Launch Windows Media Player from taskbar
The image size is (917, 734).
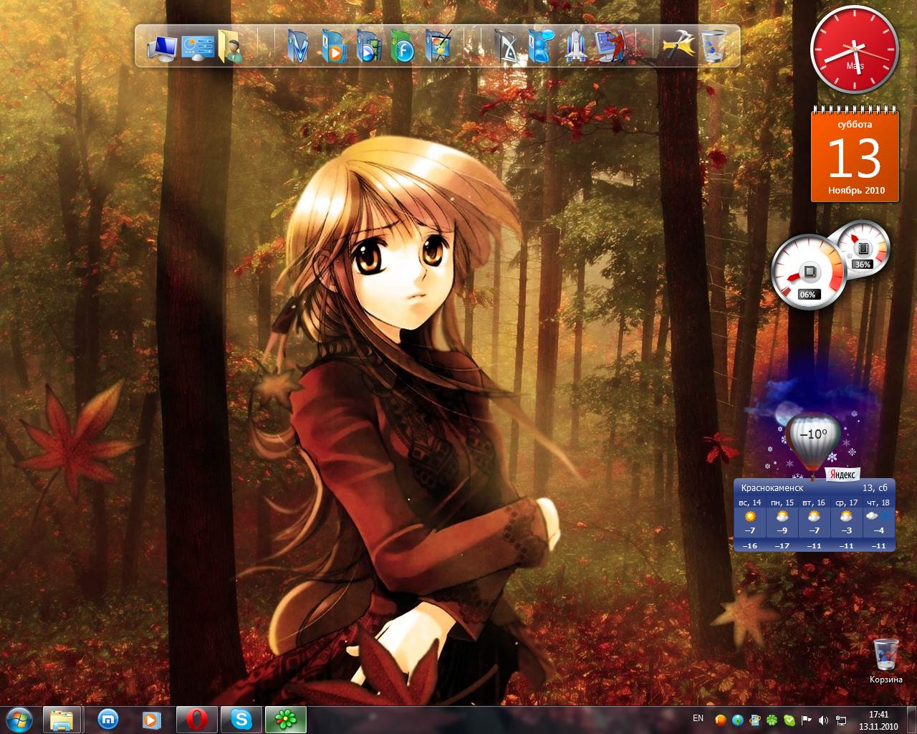pyautogui.click(x=153, y=720)
